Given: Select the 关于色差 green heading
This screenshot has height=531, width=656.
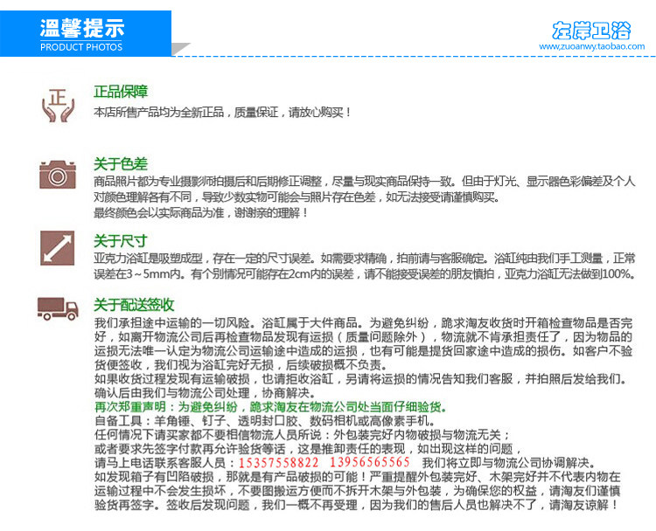Looking at the screenshot, I should 121,164.
